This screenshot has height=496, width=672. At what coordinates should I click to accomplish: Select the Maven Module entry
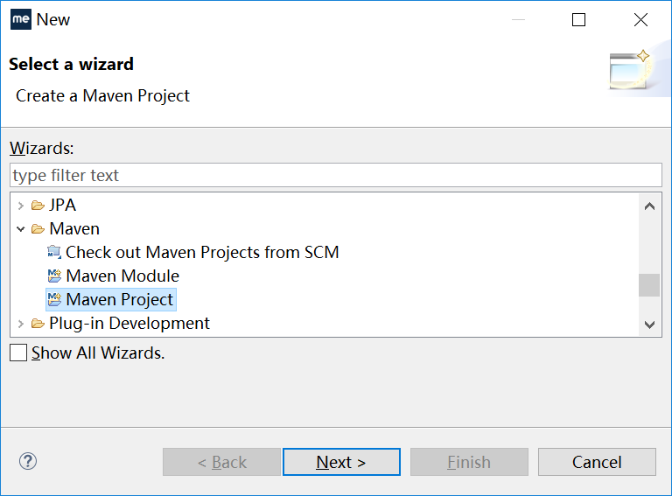click(x=122, y=276)
